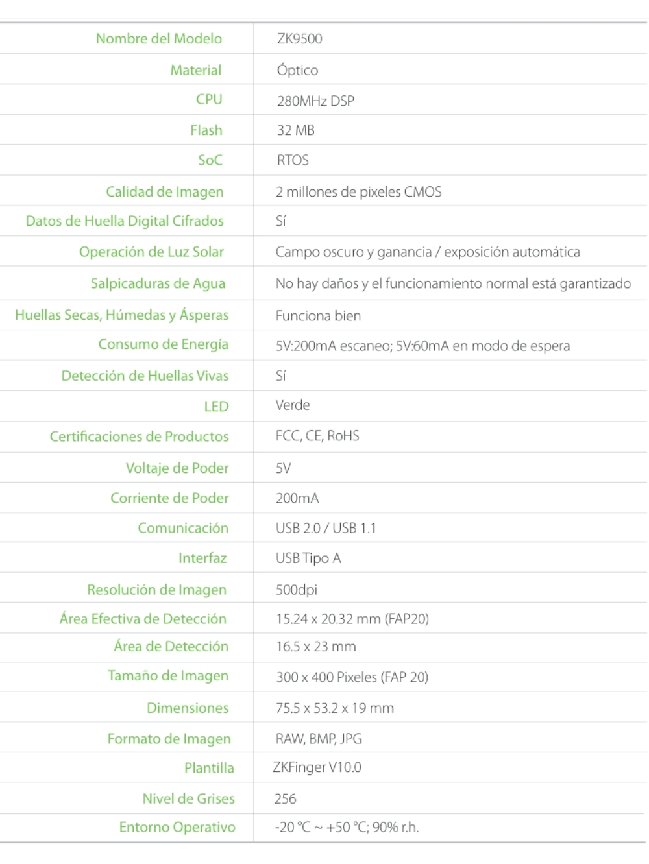
Task: Click the 'Consumo de Energía' label
Action: [163, 344]
